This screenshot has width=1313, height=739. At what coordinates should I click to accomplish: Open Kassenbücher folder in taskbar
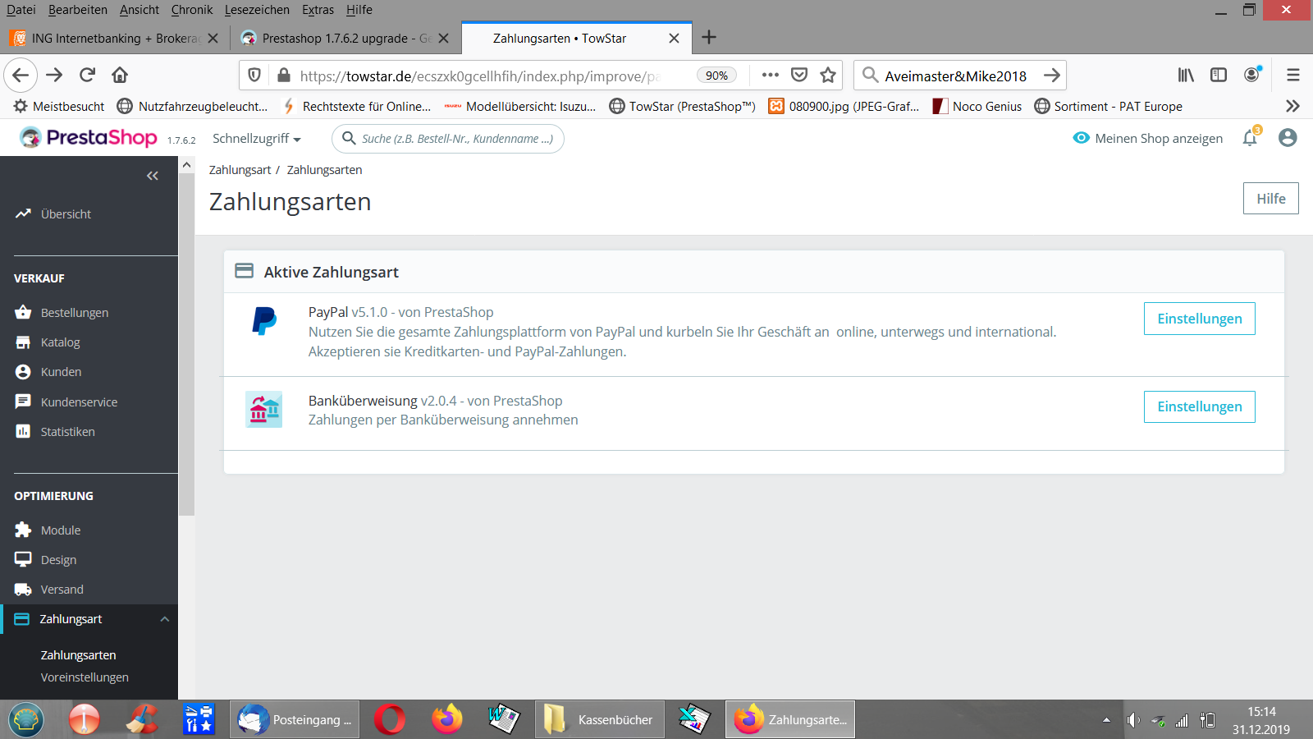(x=600, y=720)
